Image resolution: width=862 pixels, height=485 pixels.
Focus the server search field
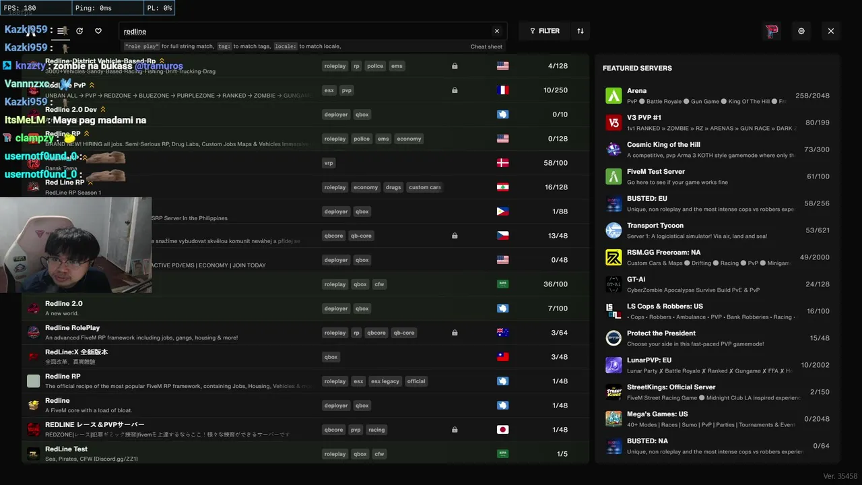pos(312,31)
